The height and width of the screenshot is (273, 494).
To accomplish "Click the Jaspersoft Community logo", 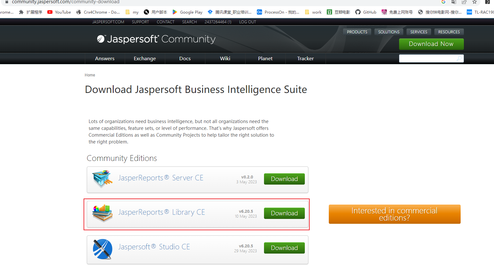I will (x=156, y=39).
